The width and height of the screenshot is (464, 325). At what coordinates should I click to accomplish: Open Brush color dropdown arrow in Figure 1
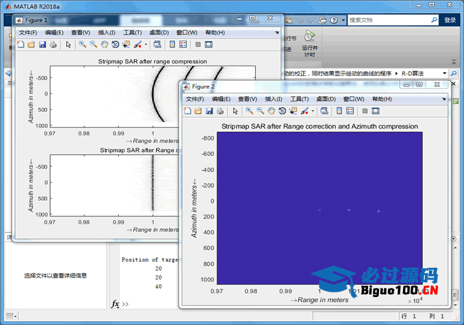145,45
